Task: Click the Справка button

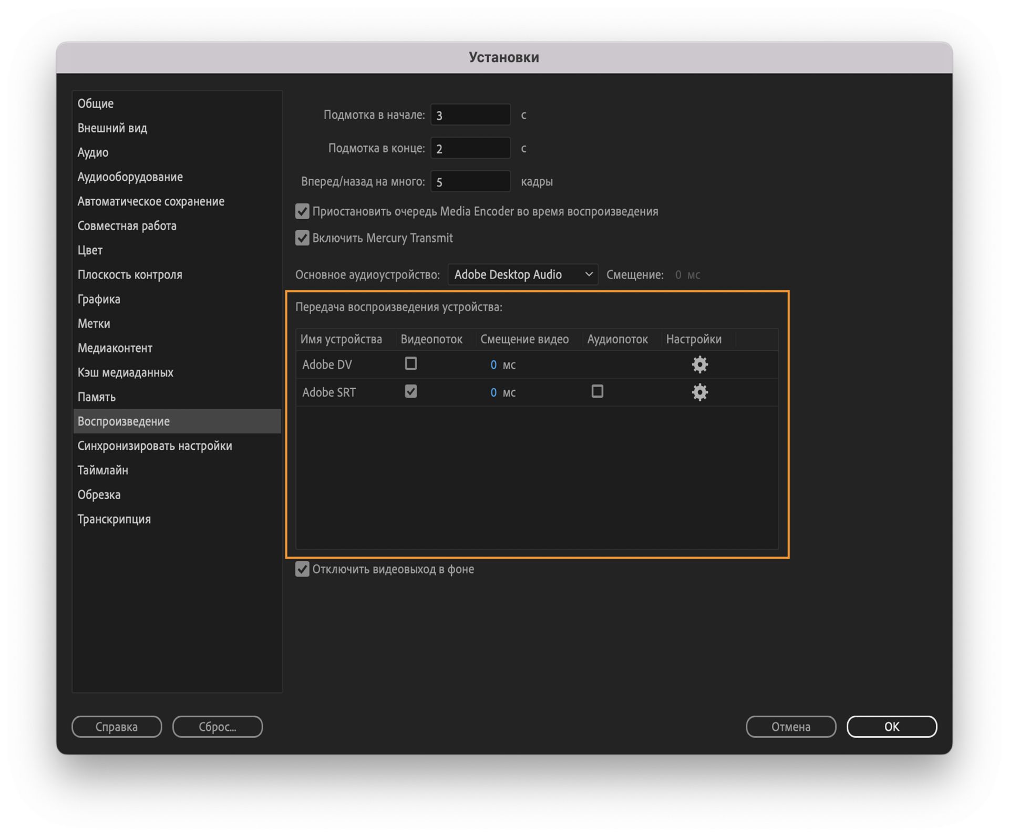Action: coord(117,727)
